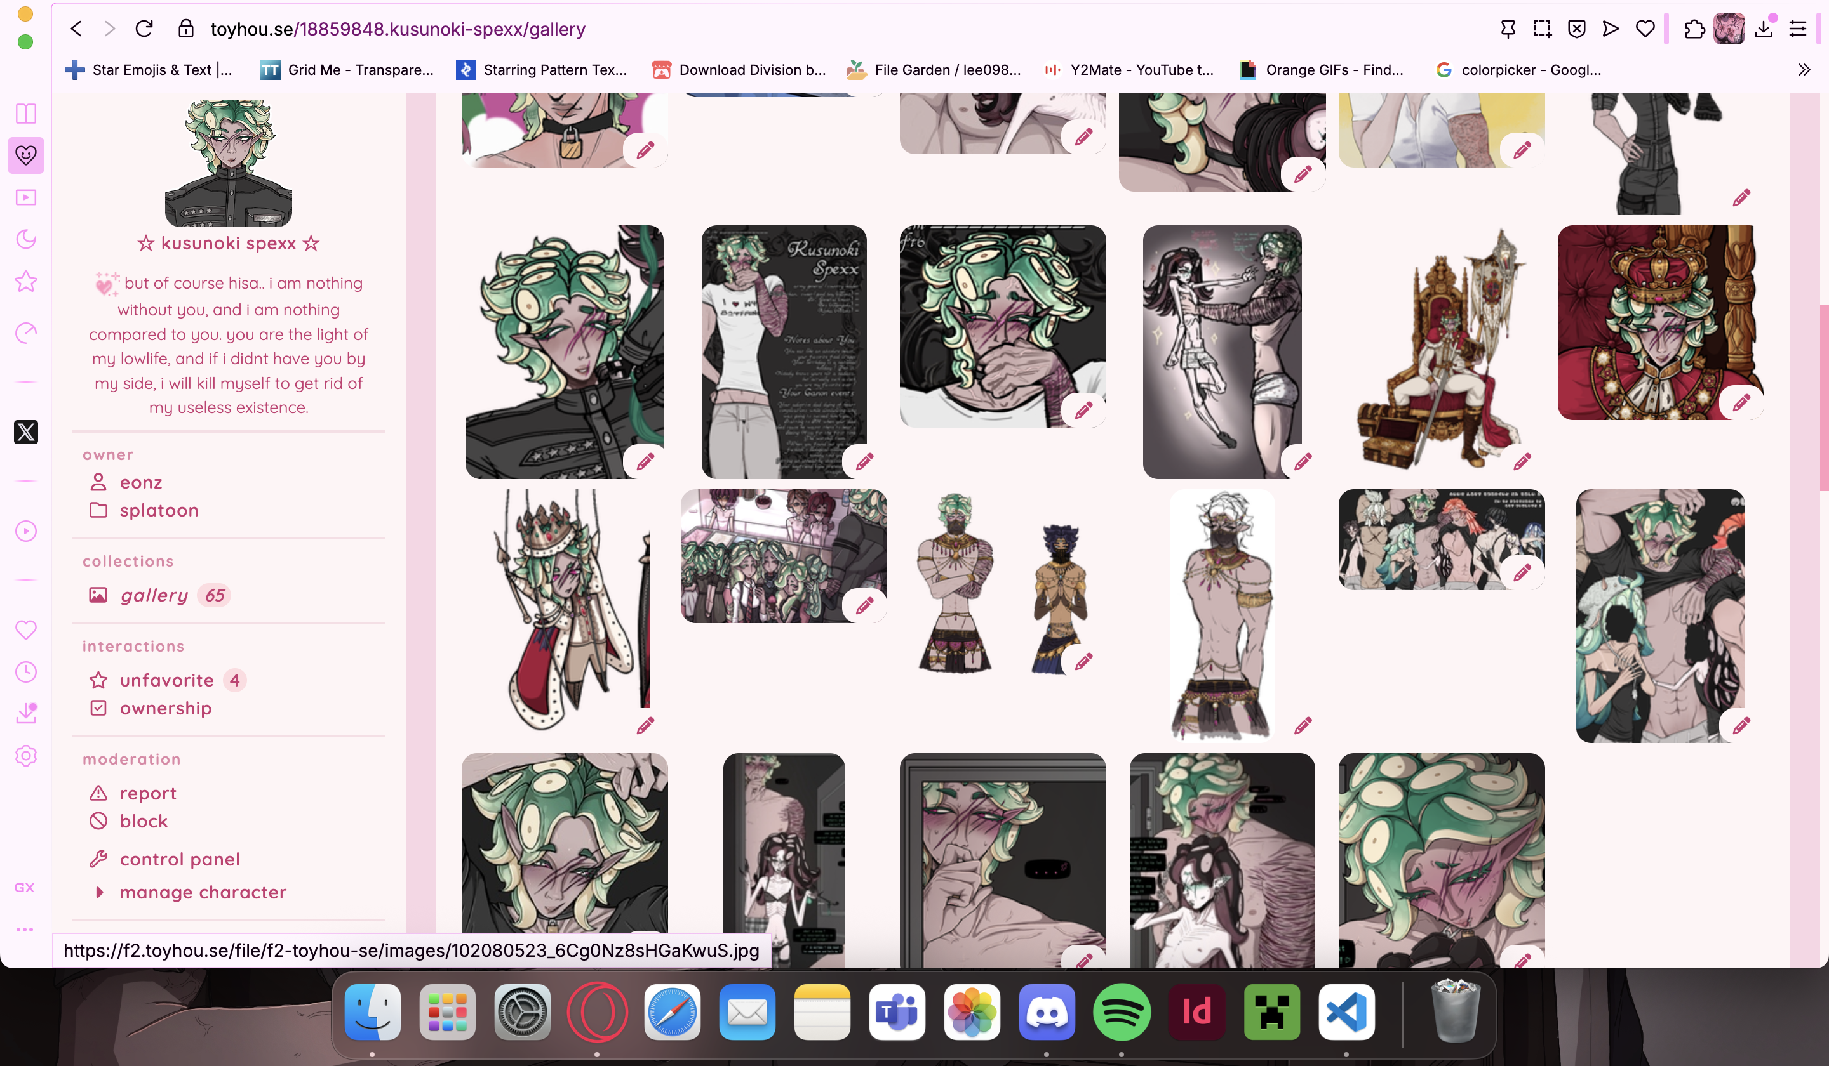This screenshot has width=1829, height=1066.
Task: Click the downloads arrow icon in toolbar
Action: [1764, 29]
